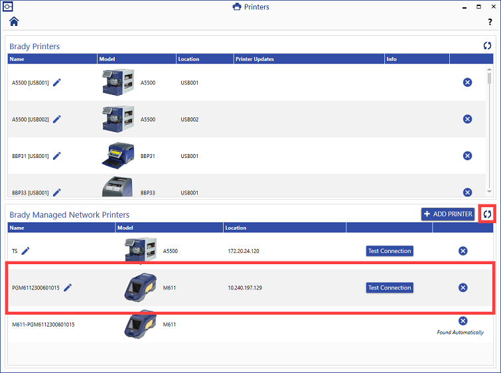The width and height of the screenshot is (501, 373).
Task: Edit the BBP33 [USB001] printer name
Action: 56,192
